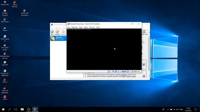Screen dimensions: 200x112
Task: Click Settings gear in VirtualBox Manager toolbar
Action: tap(57, 32)
